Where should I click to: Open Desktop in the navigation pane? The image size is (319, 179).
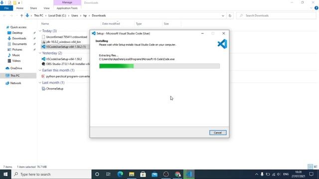click(15, 33)
